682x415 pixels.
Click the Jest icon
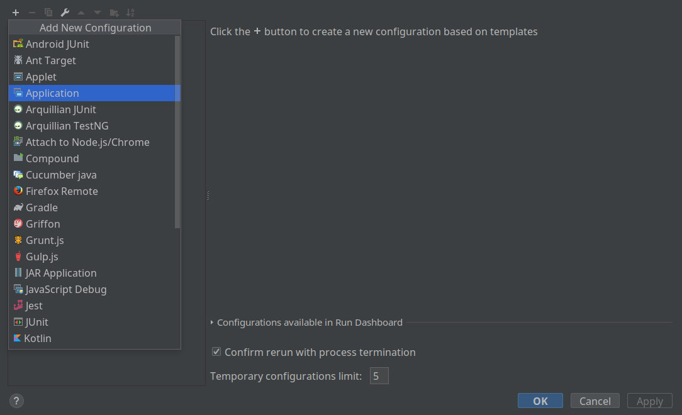18,305
